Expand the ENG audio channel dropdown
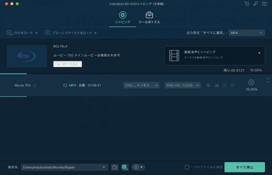The image size is (272, 175). pyautogui.click(x=141, y=85)
